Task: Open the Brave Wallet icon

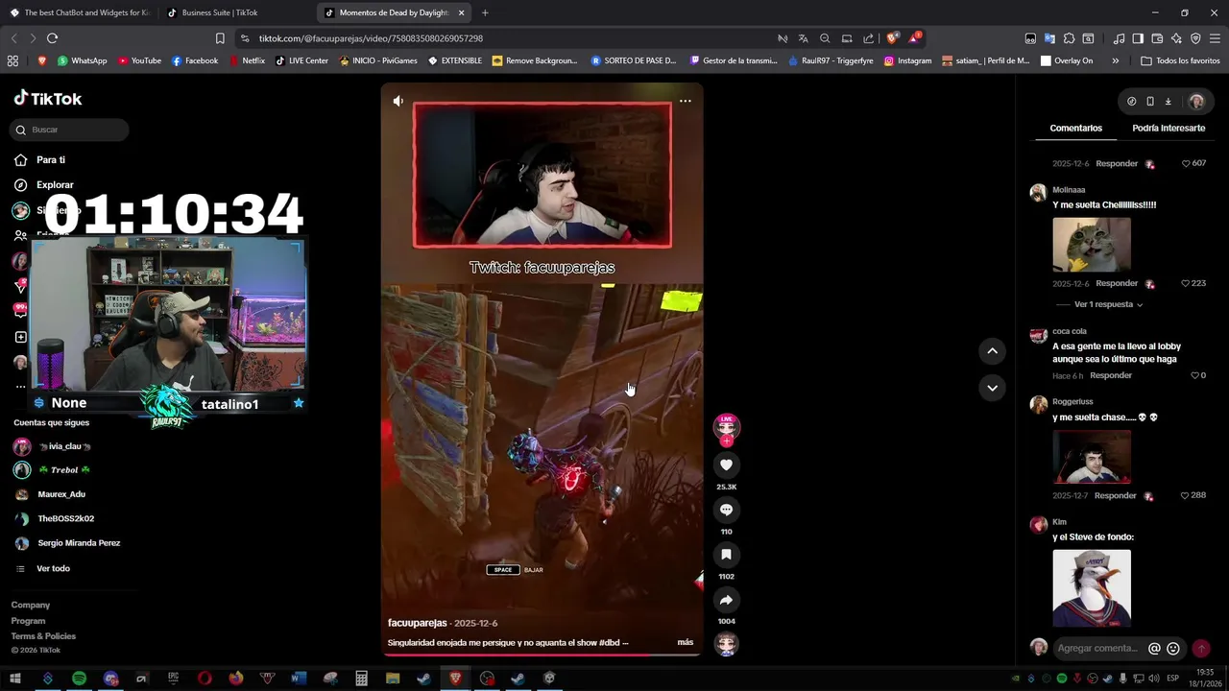Action: click(x=1157, y=38)
